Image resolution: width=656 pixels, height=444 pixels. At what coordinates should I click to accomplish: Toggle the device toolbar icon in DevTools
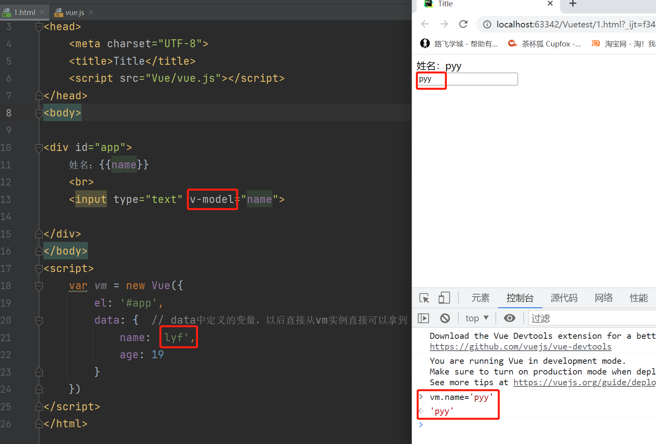coord(444,298)
